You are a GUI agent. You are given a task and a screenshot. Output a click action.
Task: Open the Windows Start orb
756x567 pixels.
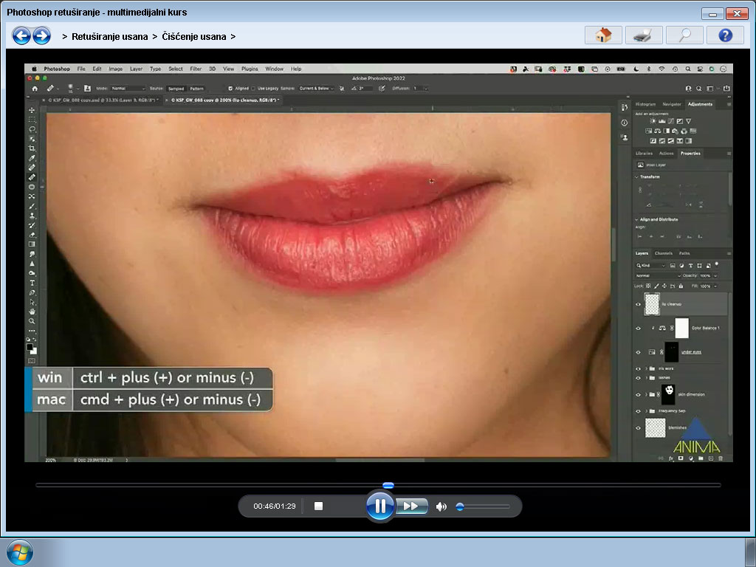click(x=20, y=552)
